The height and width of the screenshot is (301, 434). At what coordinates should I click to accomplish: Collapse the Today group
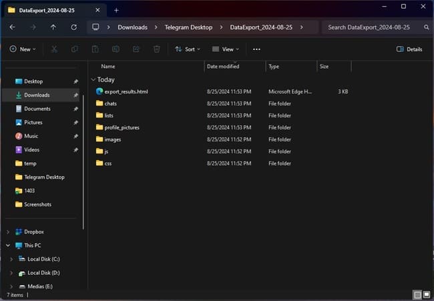click(x=93, y=79)
